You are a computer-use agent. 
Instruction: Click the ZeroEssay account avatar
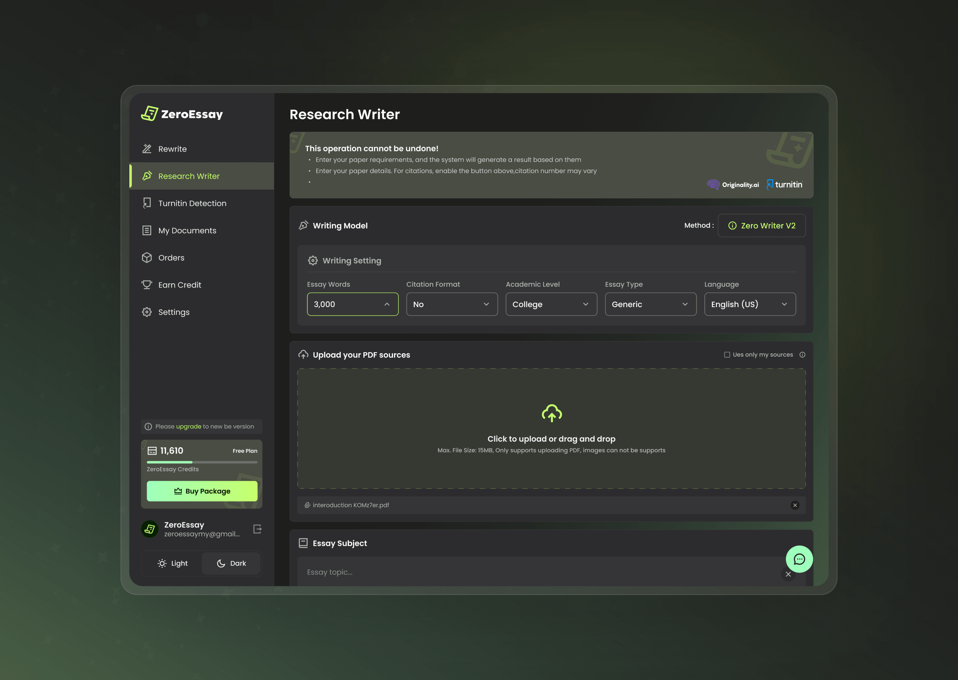(x=150, y=529)
